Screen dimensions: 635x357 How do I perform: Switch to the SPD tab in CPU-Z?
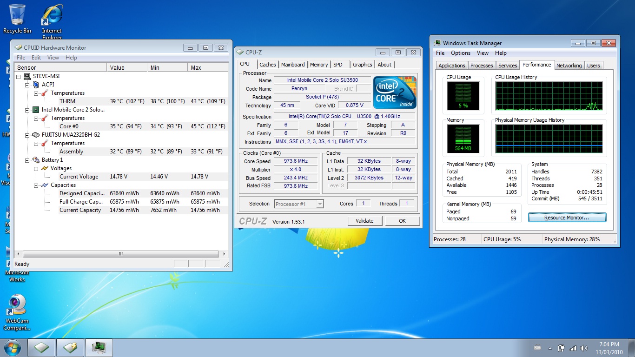pyautogui.click(x=338, y=65)
